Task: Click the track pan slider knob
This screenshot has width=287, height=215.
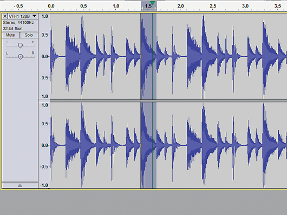Action: [21, 57]
